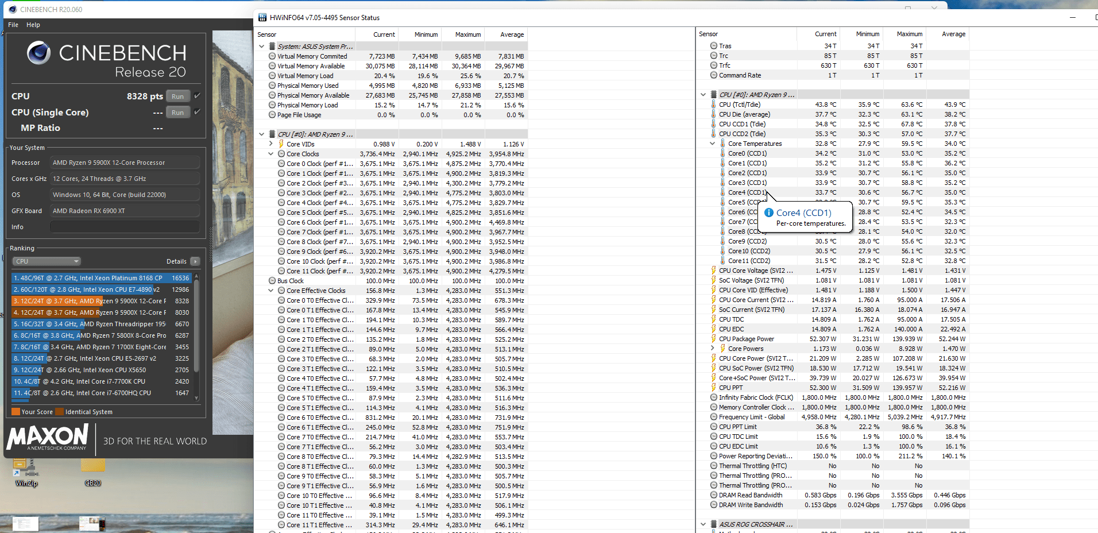Click the Processor field AMD Ryzen 9 5900X
This screenshot has height=533, width=1098.
tap(125, 163)
